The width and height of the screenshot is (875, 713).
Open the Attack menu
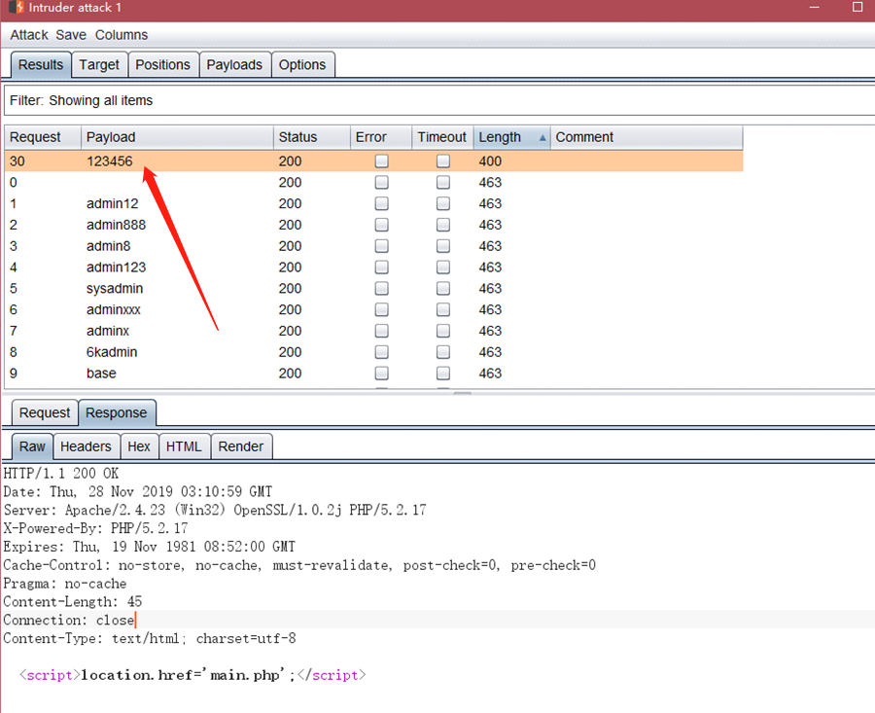[x=29, y=35]
